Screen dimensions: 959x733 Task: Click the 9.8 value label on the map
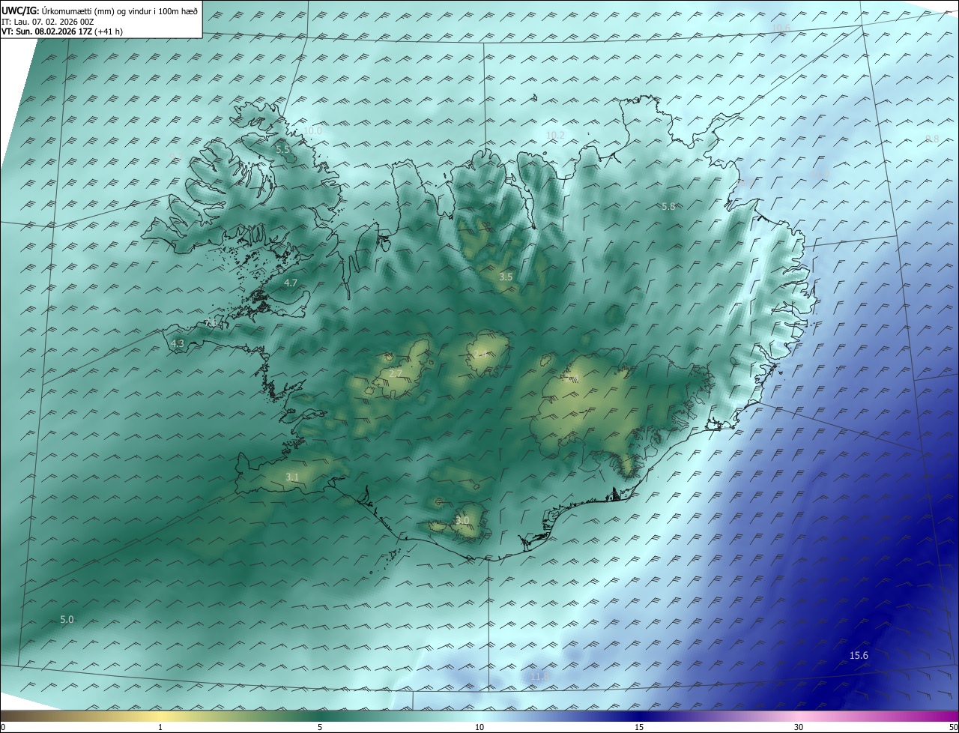tap(932, 139)
